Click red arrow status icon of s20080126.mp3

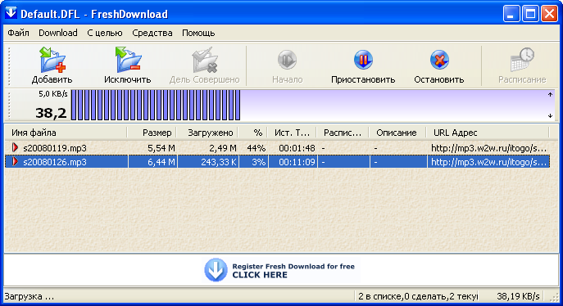coord(15,162)
